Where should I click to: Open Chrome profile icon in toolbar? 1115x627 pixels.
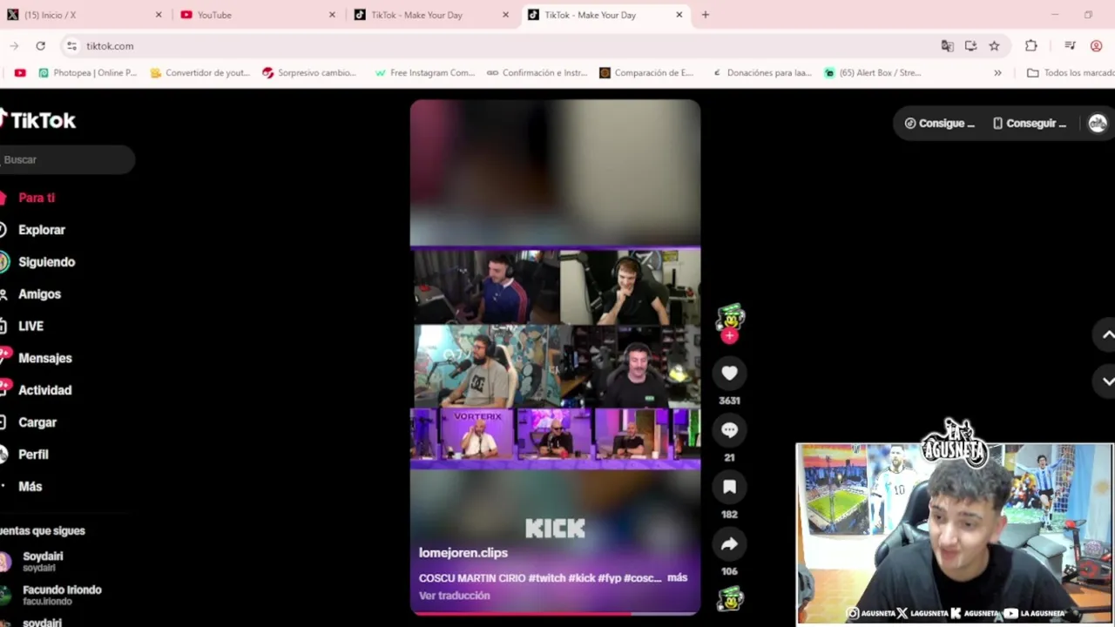[1096, 46]
